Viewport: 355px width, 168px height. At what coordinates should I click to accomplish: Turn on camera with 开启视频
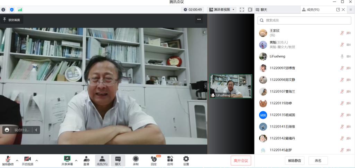(27, 160)
